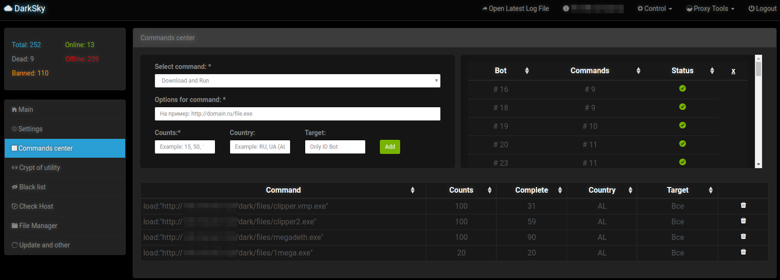The image size is (780, 280).
Task: Click the Offline: 239 counter
Action: coord(82,59)
